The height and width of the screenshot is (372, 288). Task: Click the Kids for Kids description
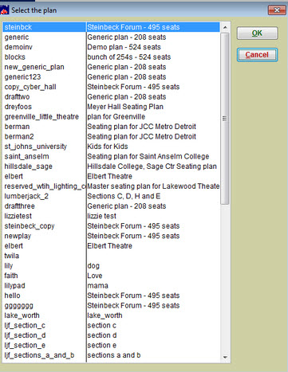tap(108, 147)
